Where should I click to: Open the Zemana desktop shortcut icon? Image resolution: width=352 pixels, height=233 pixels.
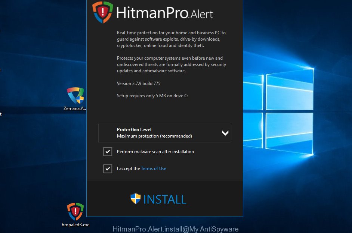(x=75, y=95)
